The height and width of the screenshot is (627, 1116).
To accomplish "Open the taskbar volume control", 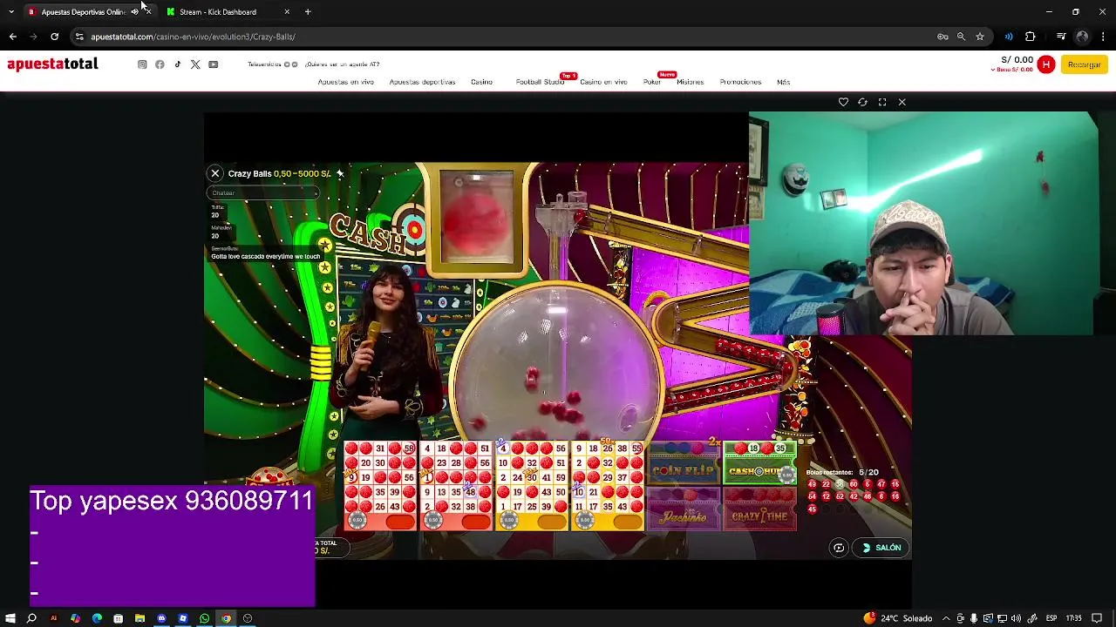I will coord(1017,618).
